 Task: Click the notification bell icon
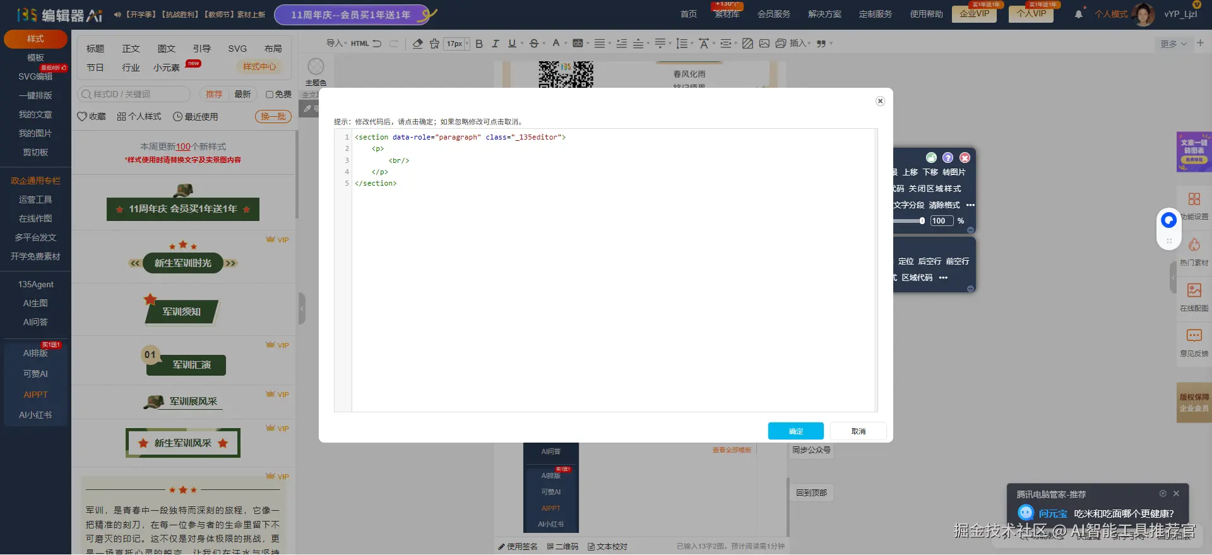(x=1078, y=14)
